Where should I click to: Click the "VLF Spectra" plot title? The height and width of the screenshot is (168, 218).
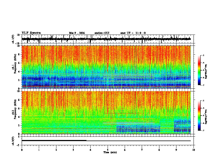pyautogui.click(x=31, y=33)
